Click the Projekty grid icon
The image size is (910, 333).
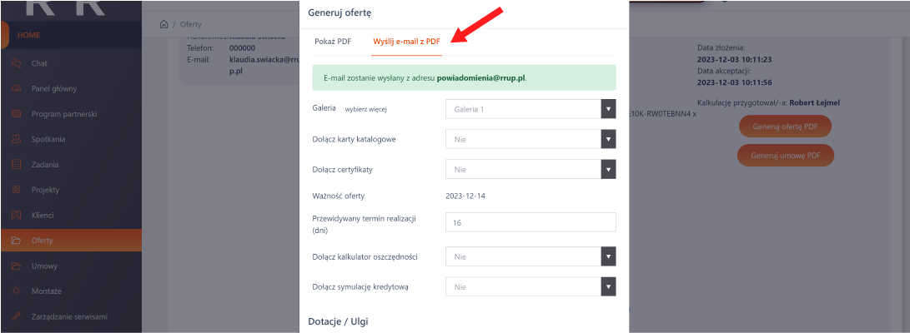tap(17, 190)
